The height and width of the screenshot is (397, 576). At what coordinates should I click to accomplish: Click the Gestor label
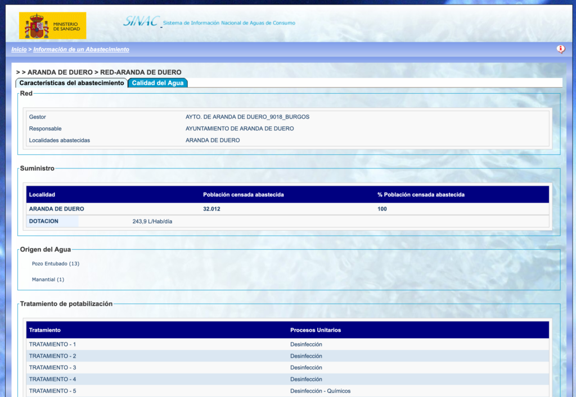[x=38, y=117]
